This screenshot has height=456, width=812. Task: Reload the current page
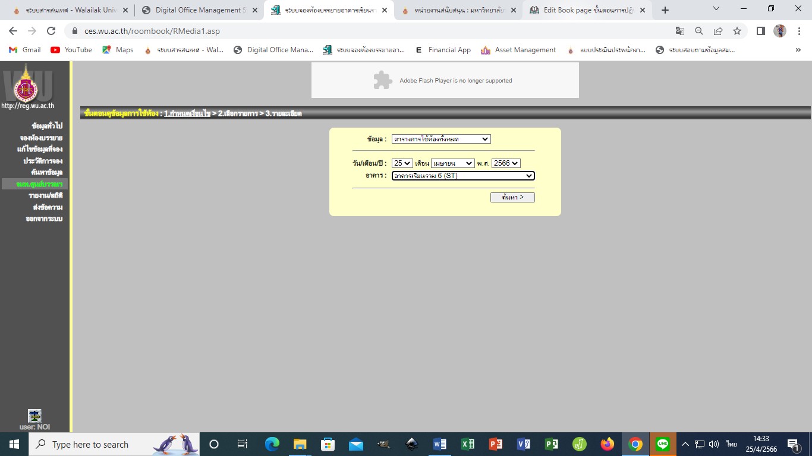tap(51, 31)
